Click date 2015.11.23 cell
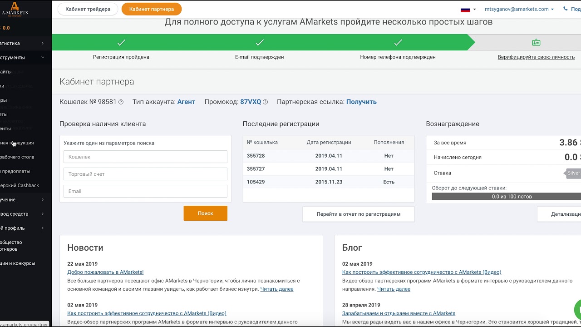The height and width of the screenshot is (327, 581). click(329, 182)
